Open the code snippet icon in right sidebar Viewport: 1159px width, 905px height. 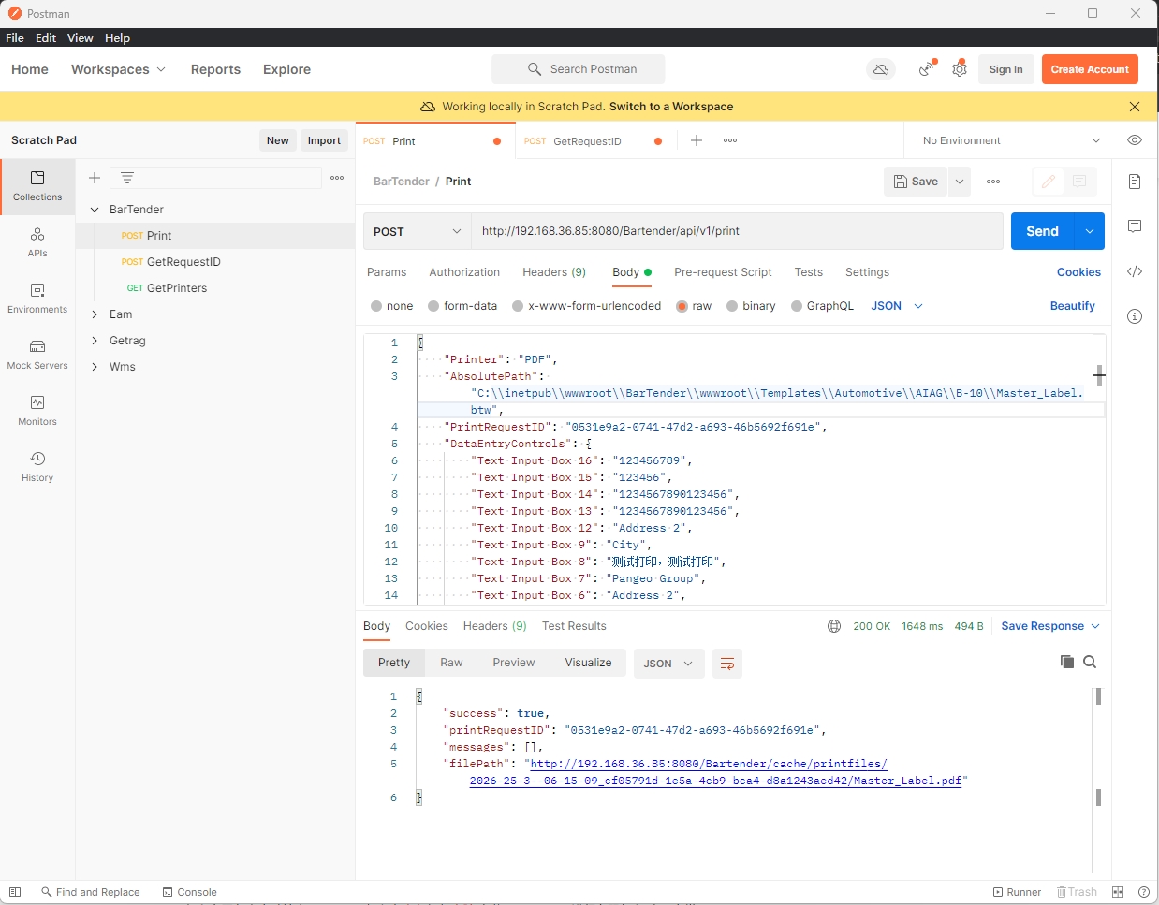[1135, 271]
